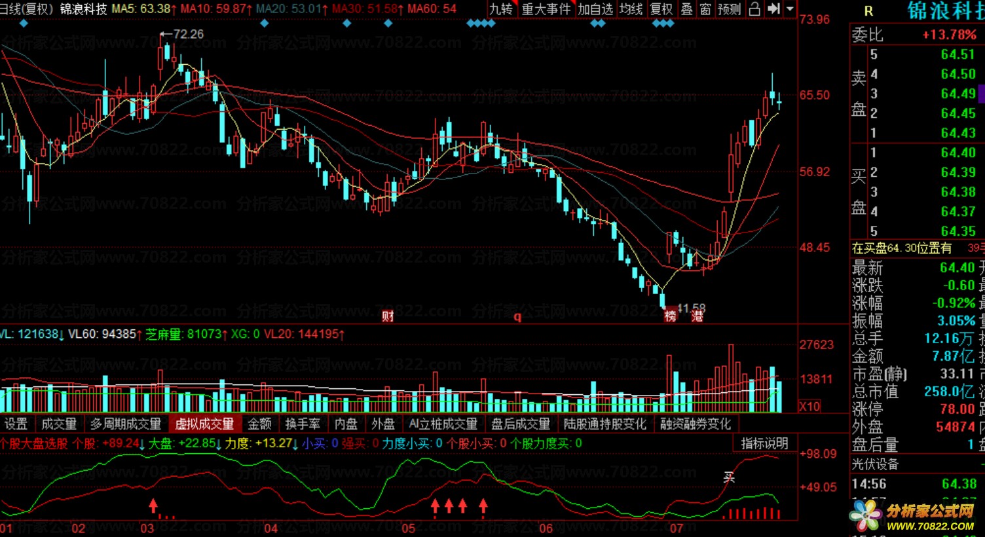This screenshot has height=537, width=985.
Task: Click the sell level 5 price 64.51
Action: [x=958, y=54]
